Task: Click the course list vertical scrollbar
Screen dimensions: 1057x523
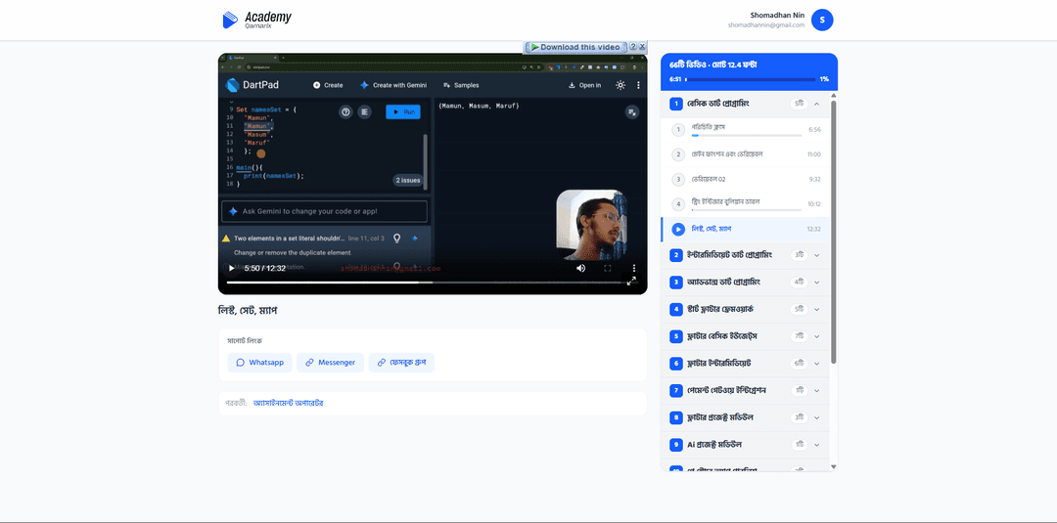Action: coord(834,233)
